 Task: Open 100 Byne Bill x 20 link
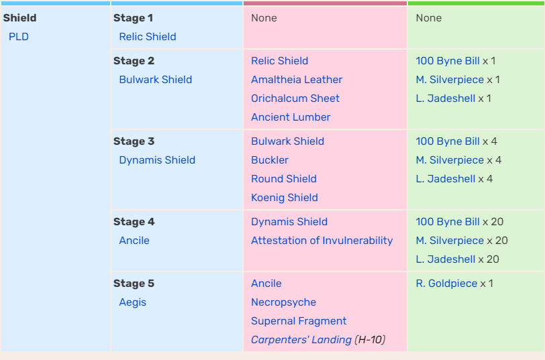coord(447,222)
